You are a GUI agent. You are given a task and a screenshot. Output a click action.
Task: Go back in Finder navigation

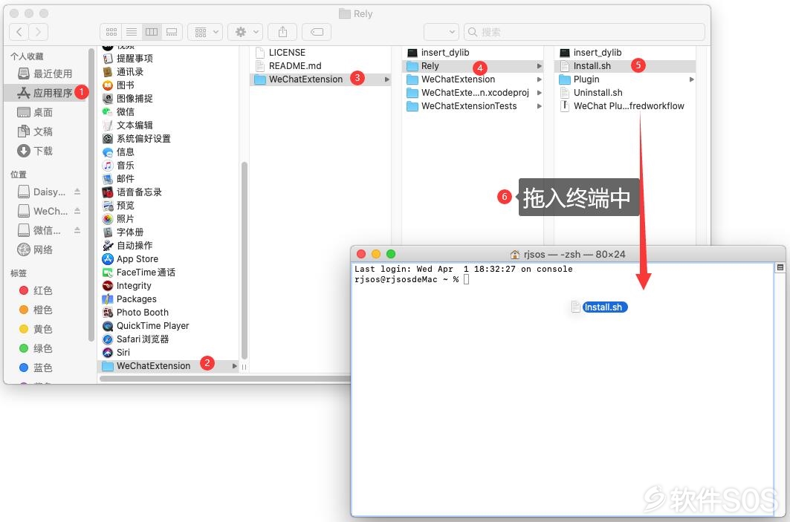pos(19,32)
